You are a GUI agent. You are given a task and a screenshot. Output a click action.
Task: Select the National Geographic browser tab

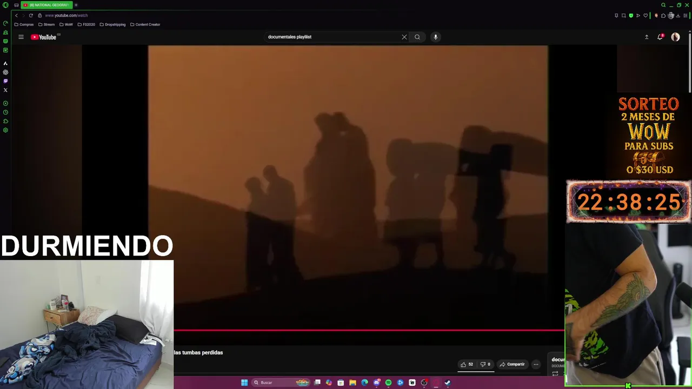point(46,5)
